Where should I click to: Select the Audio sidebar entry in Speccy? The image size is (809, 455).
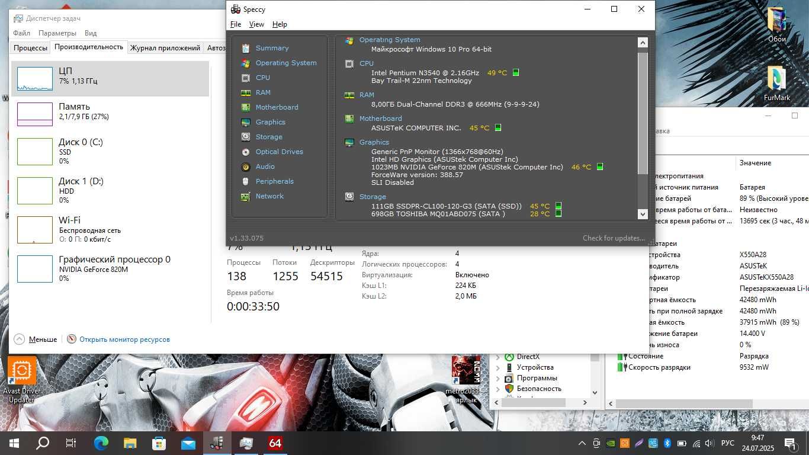265,166
